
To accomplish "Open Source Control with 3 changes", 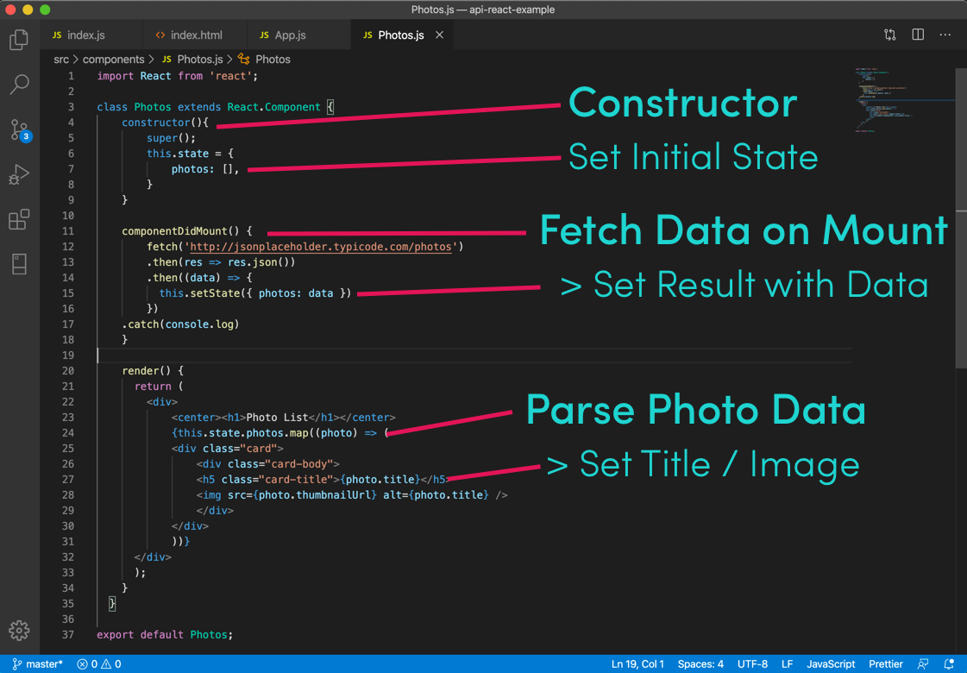I will (x=19, y=130).
